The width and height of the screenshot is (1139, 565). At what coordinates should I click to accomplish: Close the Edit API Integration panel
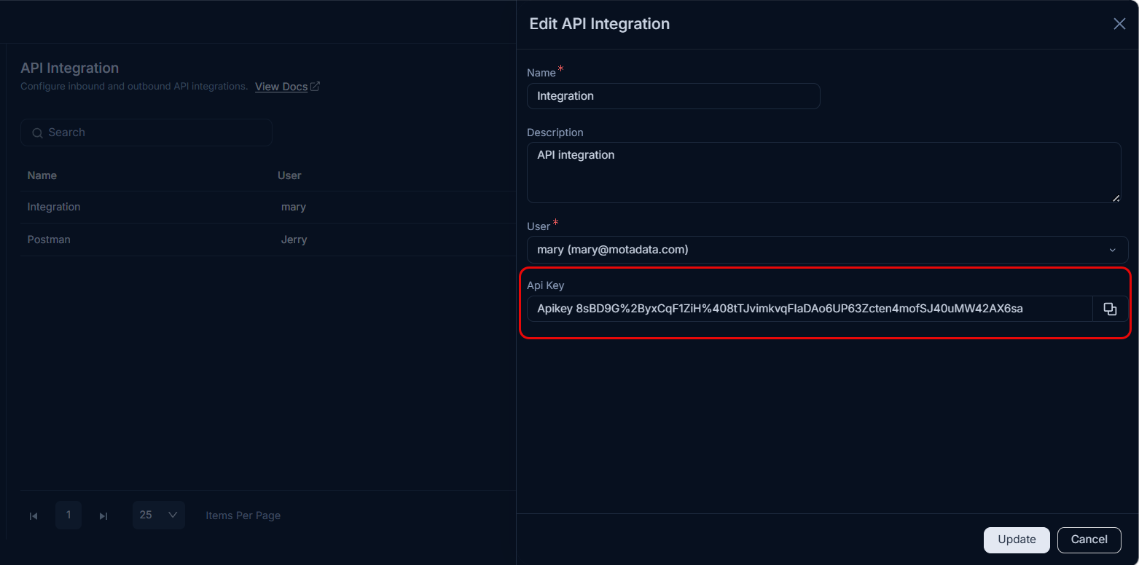(x=1119, y=24)
